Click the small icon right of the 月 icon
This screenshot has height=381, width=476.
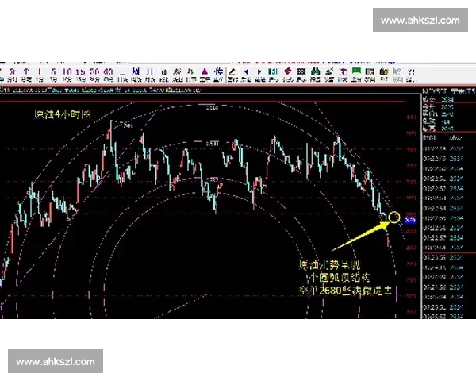point(164,75)
